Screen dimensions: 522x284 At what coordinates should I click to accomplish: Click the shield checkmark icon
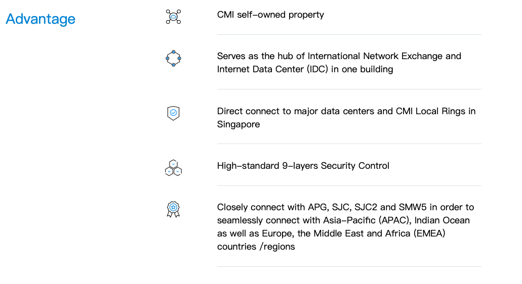tap(173, 113)
